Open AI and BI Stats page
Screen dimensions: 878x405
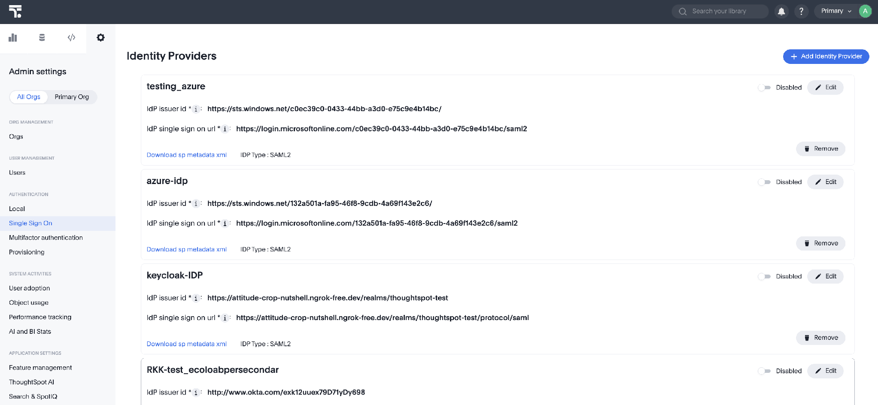click(x=30, y=332)
